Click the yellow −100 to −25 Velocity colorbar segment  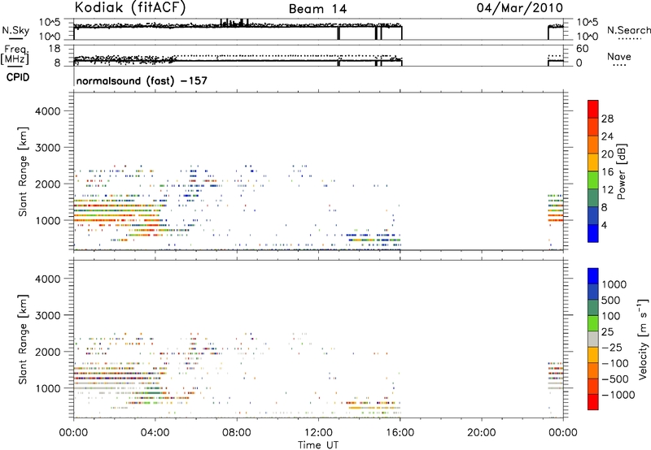(593, 355)
